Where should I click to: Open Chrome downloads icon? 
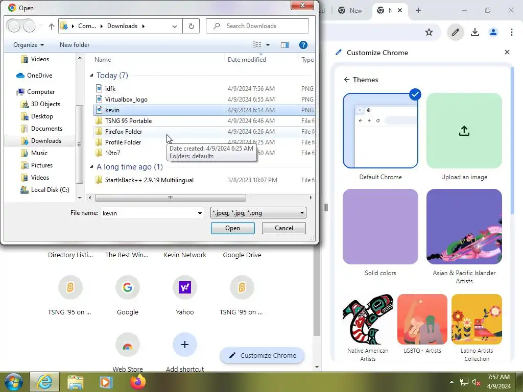[x=474, y=32]
